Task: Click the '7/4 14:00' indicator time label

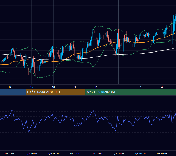Action: (x=10, y=154)
